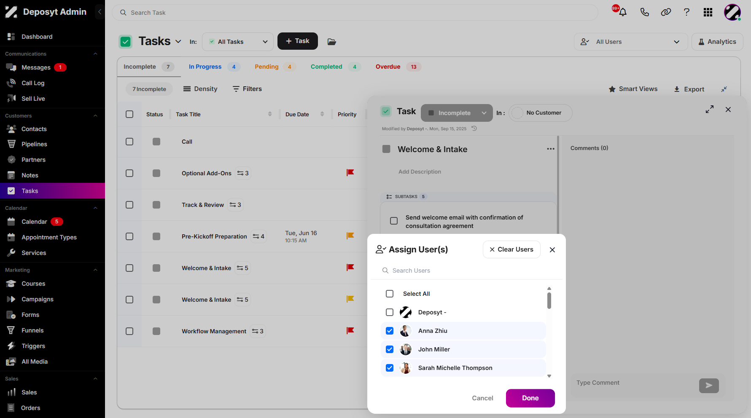
Task: Switch to the Pending tab
Action: pyautogui.click(x=275, y=67)
